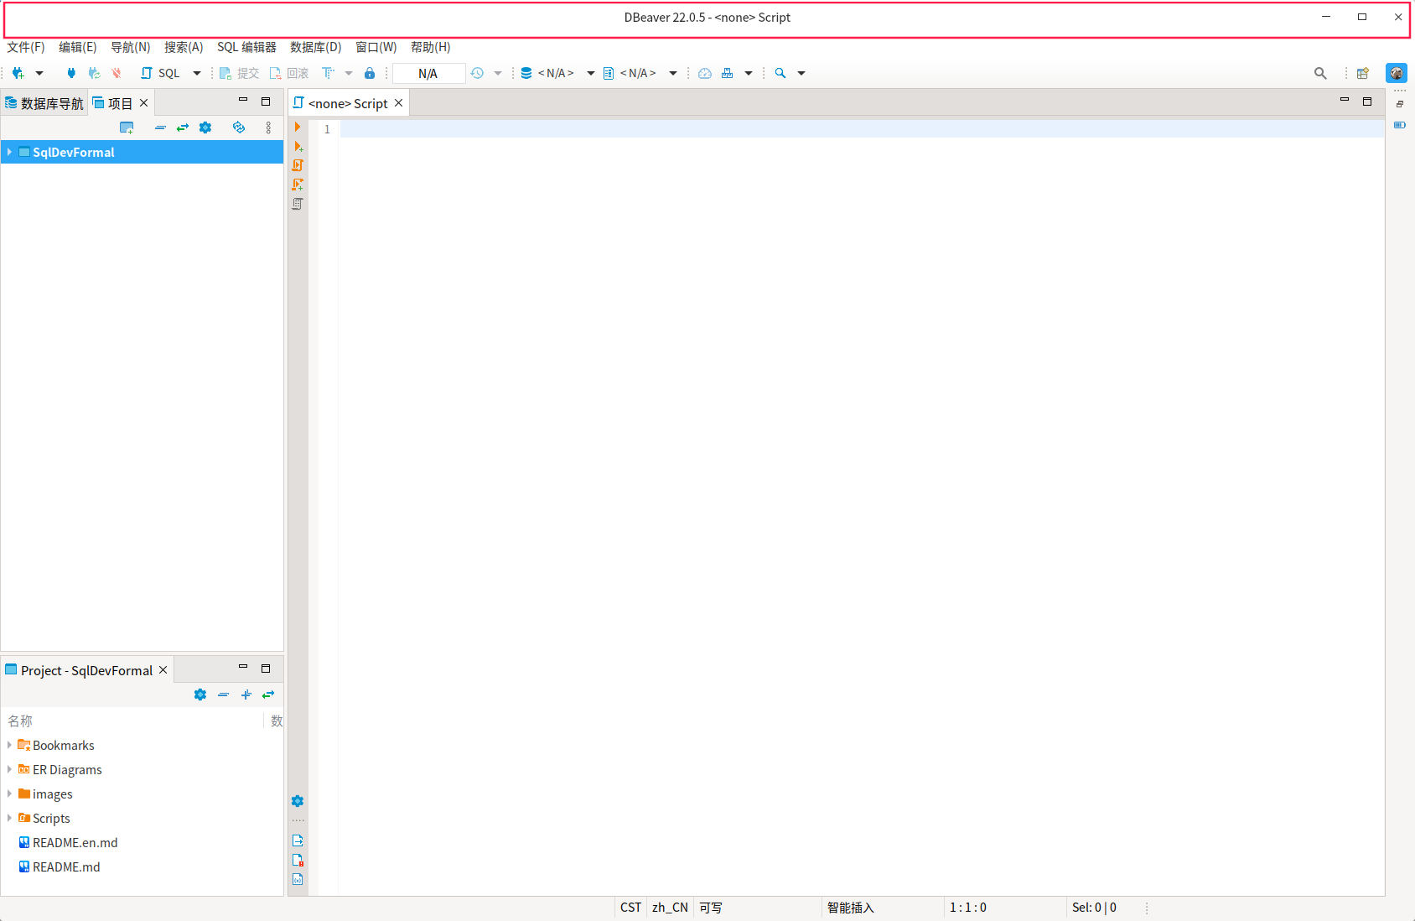Click the quick search magnifier at top right
1415x921 pixels.
[1320, 73]
